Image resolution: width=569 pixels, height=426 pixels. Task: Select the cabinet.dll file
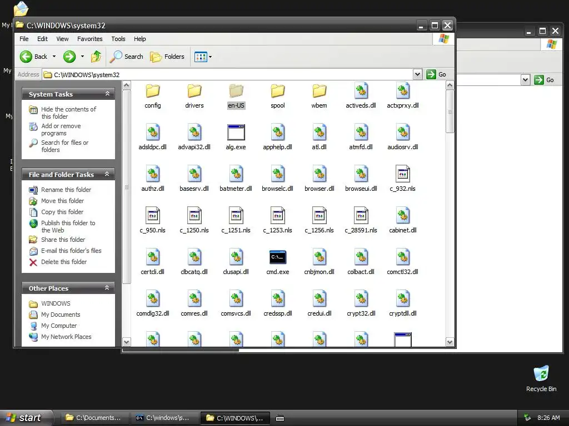tap(402, 221)
